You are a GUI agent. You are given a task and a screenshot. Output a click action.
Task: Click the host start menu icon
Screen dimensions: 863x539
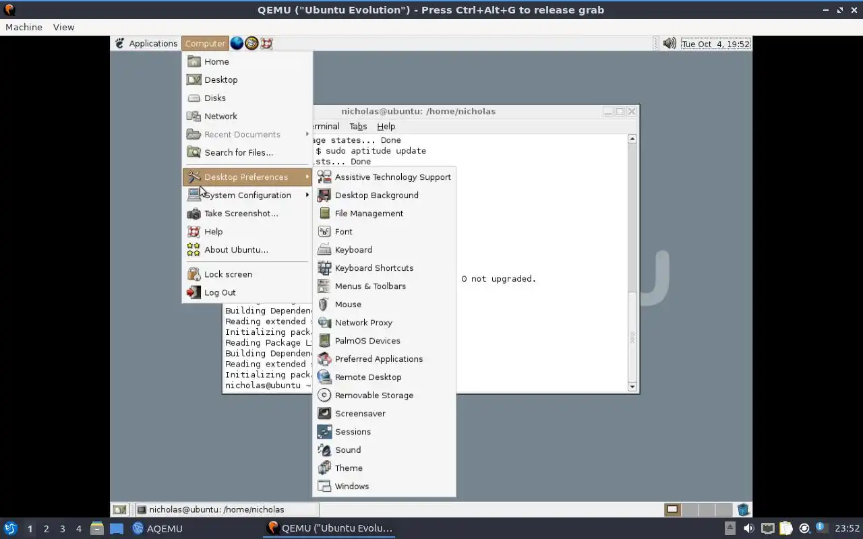coord(10,528)
